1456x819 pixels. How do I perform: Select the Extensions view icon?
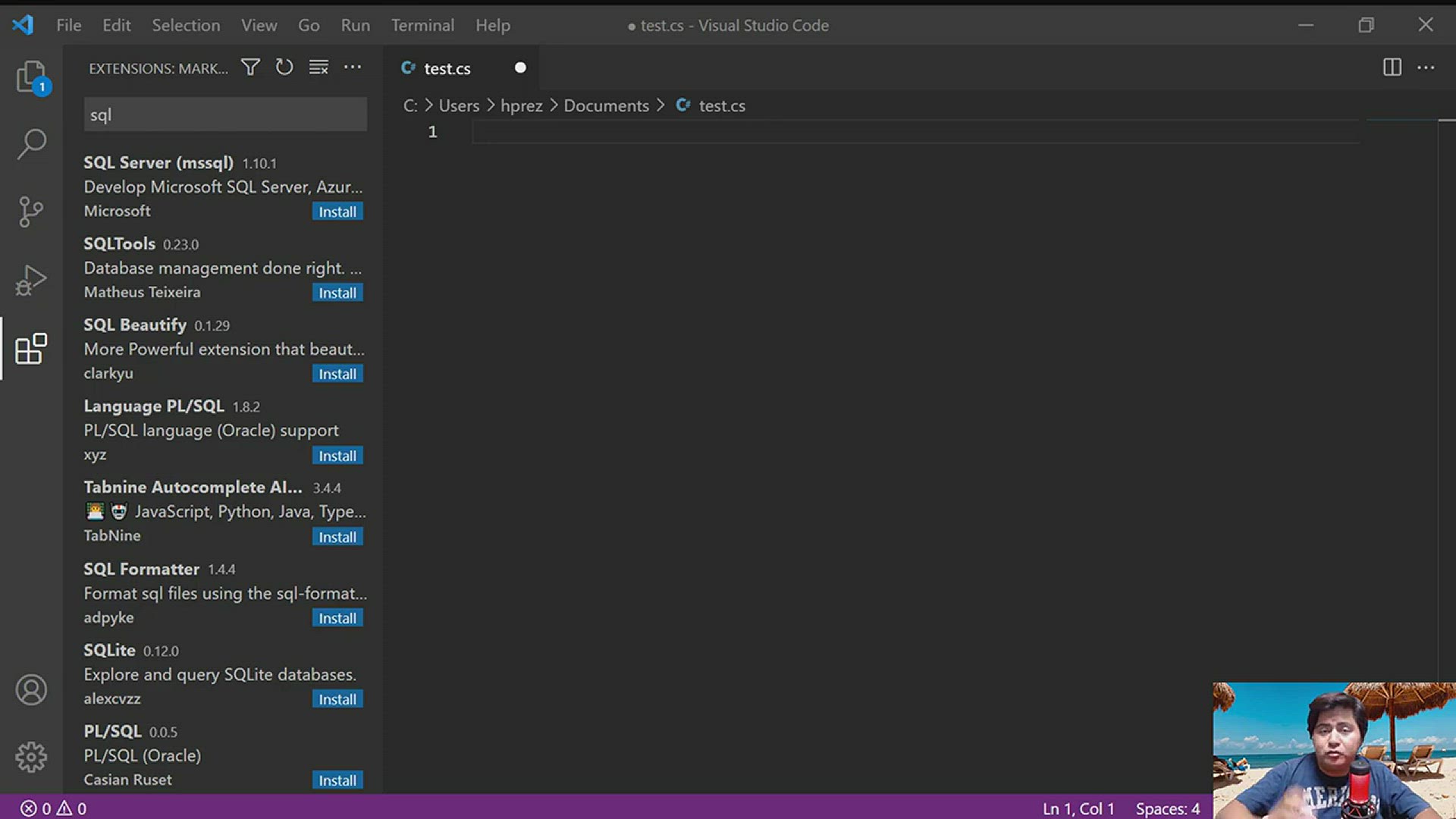31,349
